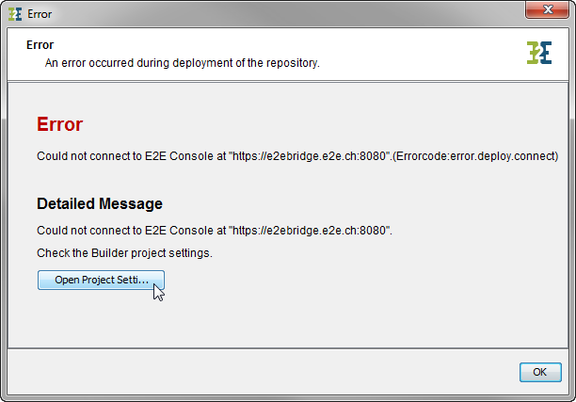Click "Check the Builder project settings" text
Viewport: 576px width, 402px height.
pyautogui.click(x=124, y=252)
